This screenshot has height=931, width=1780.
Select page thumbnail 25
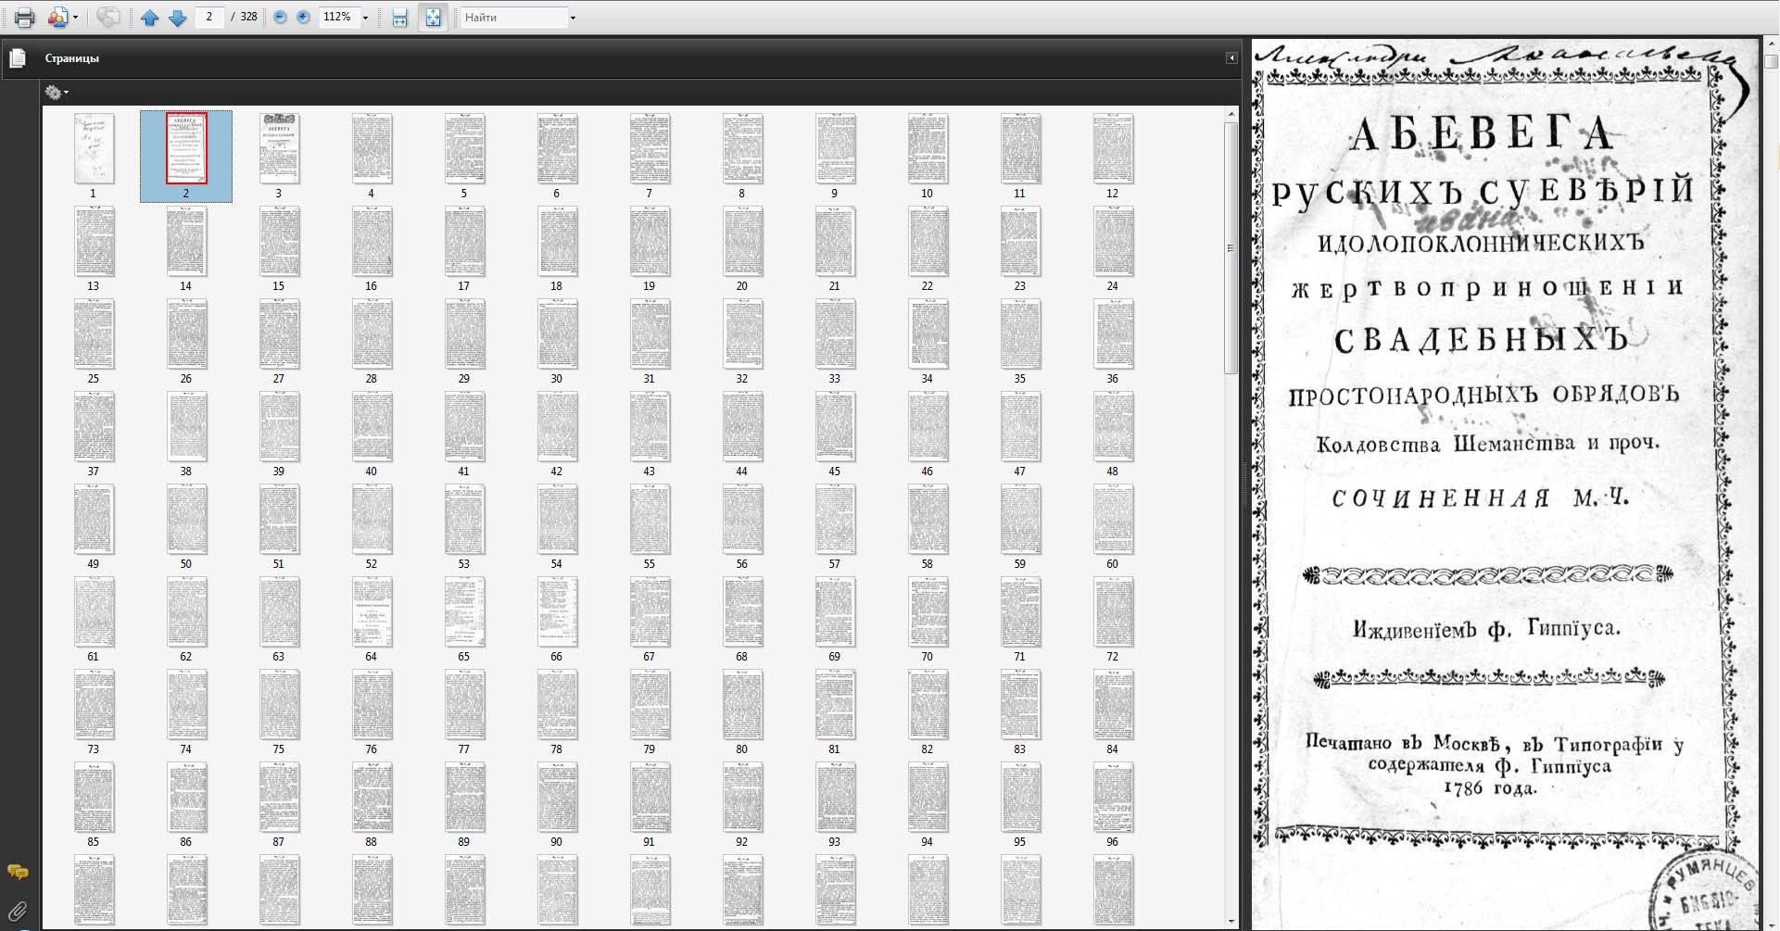[94, 333]
